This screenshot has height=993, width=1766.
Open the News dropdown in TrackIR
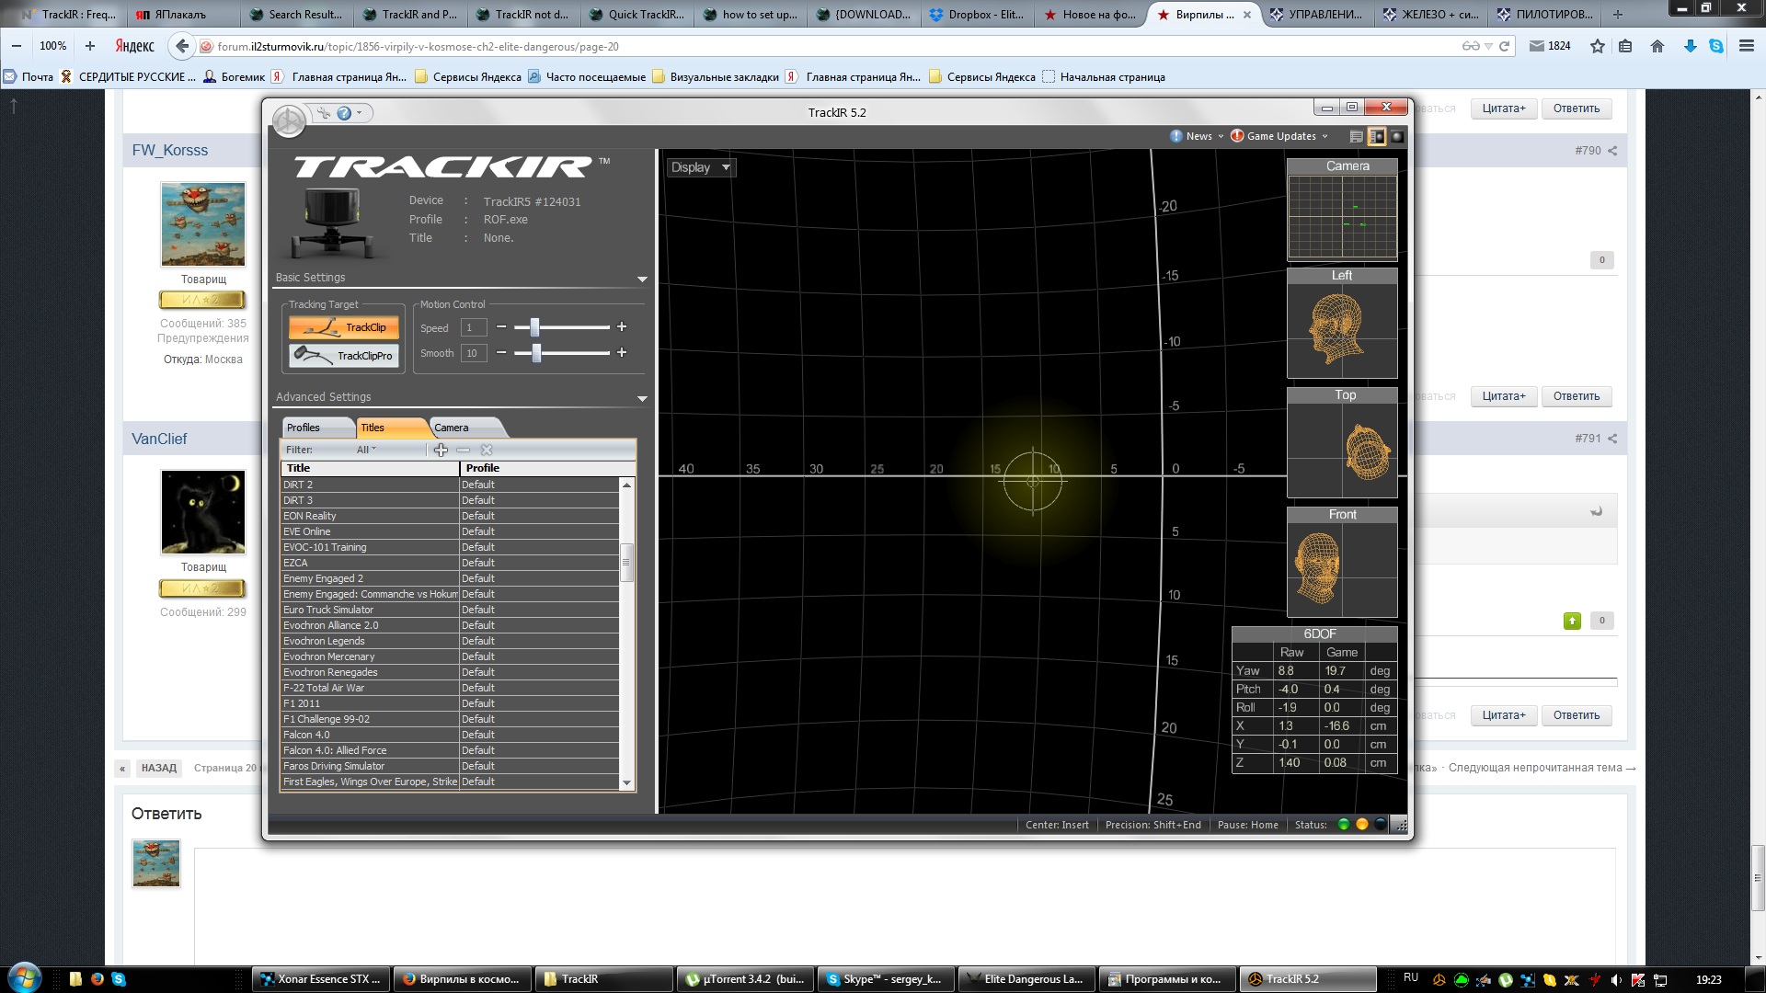1197,136
